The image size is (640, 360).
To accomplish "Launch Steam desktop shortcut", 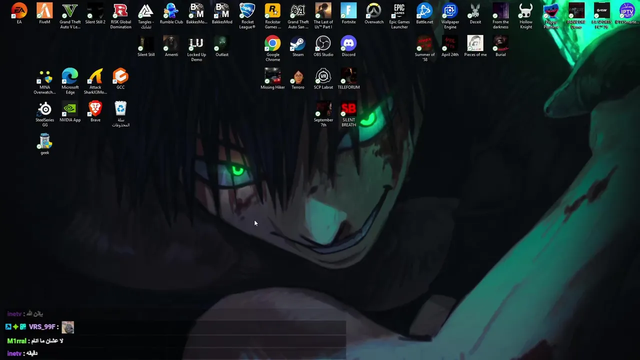I will (x=298, y=43).
